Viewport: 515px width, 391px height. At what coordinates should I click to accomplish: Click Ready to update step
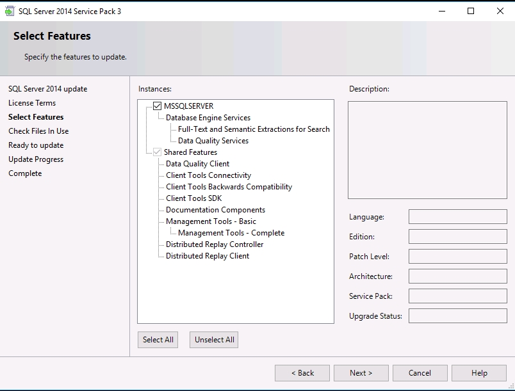click(x=36, y=145)
